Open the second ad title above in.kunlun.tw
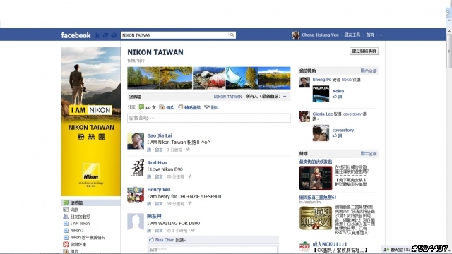Screen dimensions: 452x254 point(318,198)
